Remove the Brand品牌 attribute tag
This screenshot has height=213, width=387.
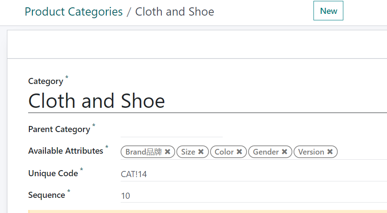tap(167, 152)
